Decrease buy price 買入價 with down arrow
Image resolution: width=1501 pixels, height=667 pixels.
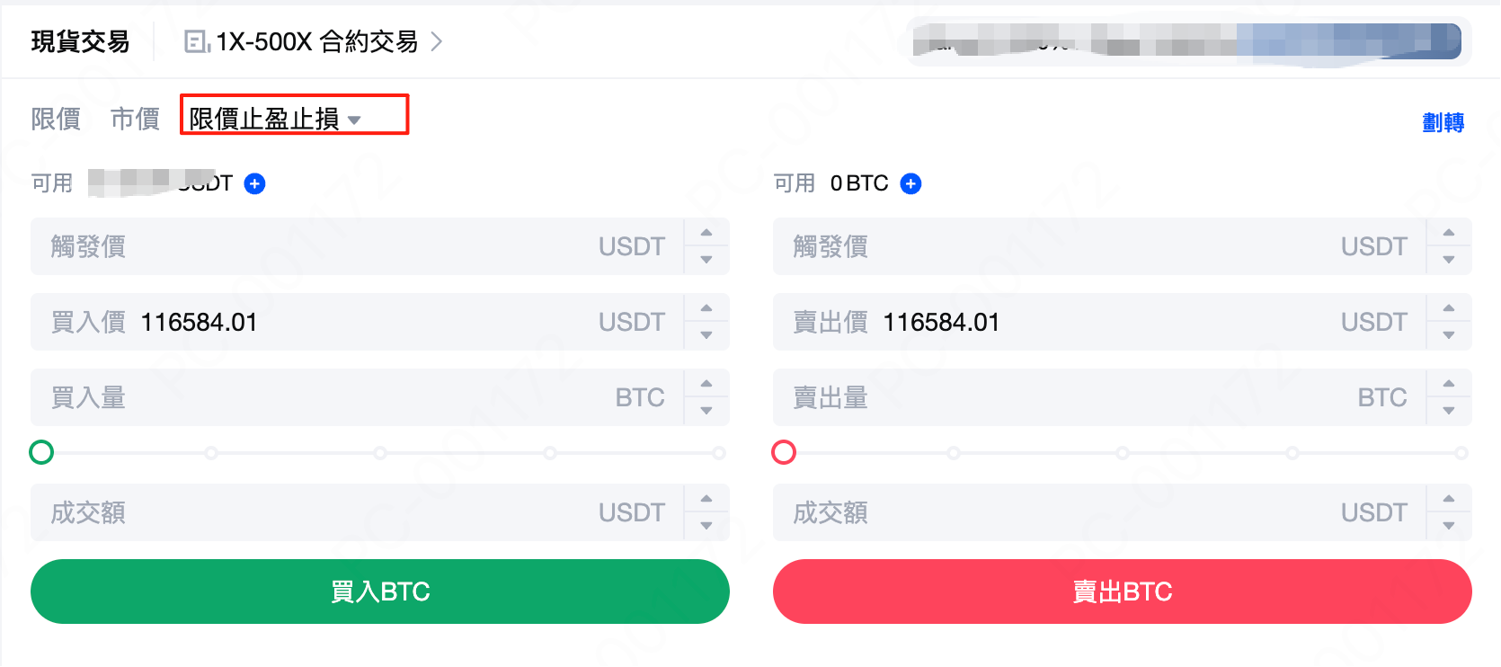tap(706, 335)
